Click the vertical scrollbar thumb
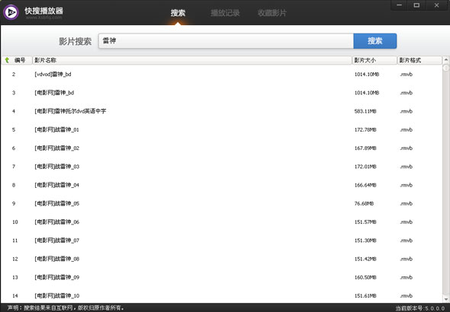This screenshot has width=450, height=312. coord(446,68)
